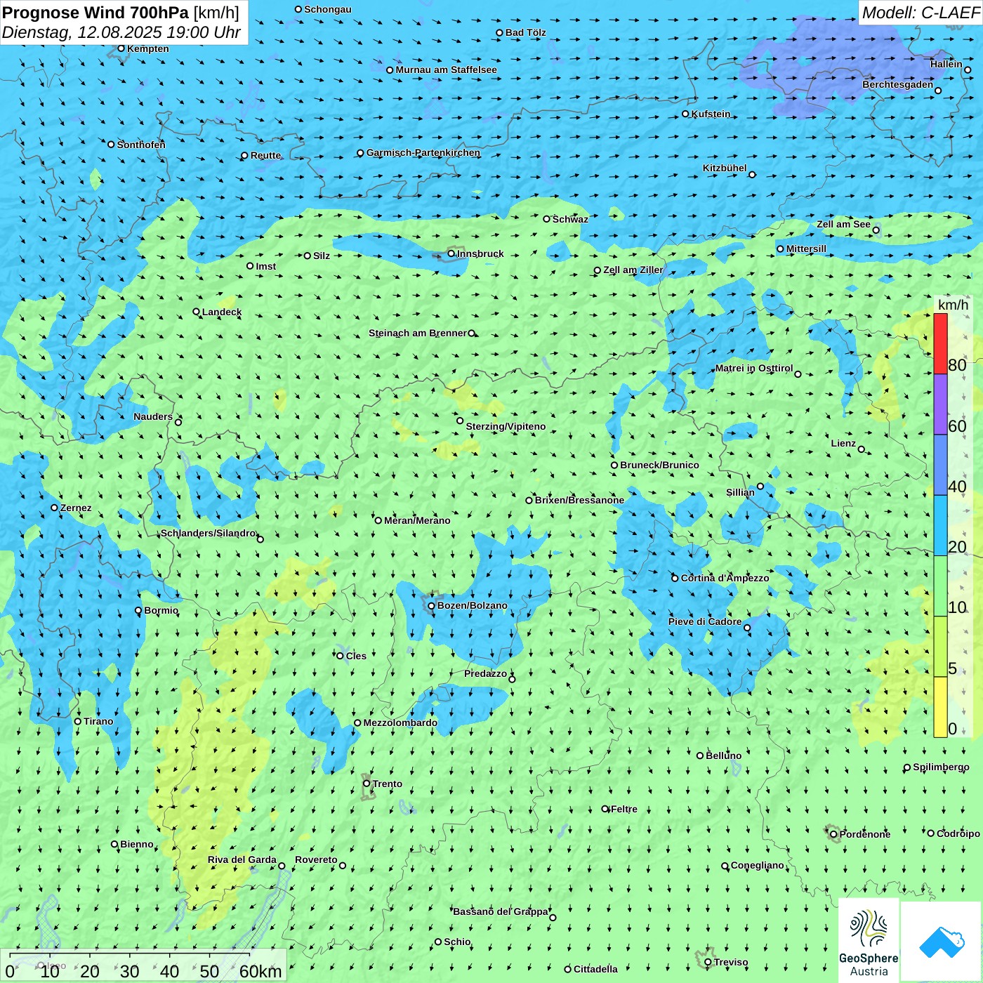Click the 'Bad Tölz' label
This screenshot has height=983, width=983.
tap(526, 32)
